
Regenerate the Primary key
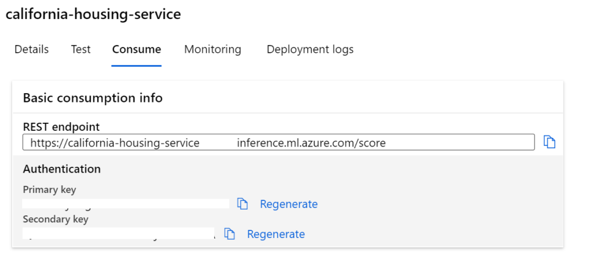(x=288, y=204)
